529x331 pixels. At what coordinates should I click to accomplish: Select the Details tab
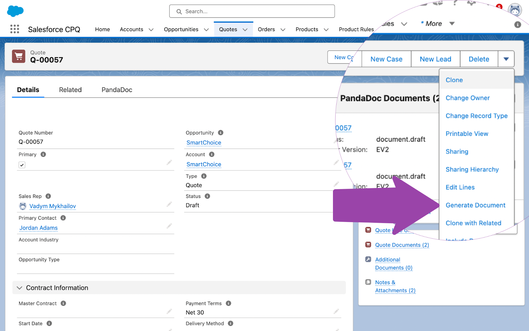coord(28,90)
